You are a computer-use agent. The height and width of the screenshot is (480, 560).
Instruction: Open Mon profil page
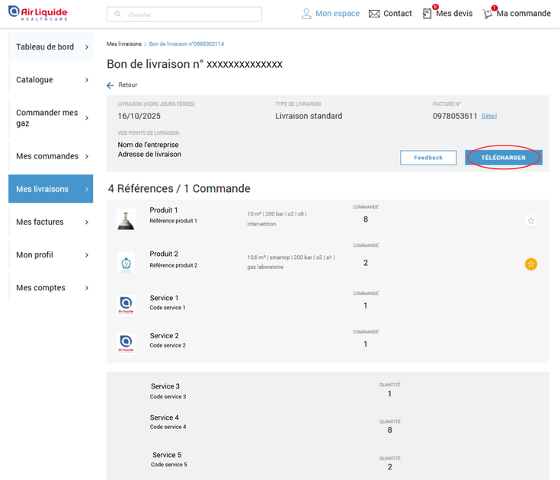(51, 254)
